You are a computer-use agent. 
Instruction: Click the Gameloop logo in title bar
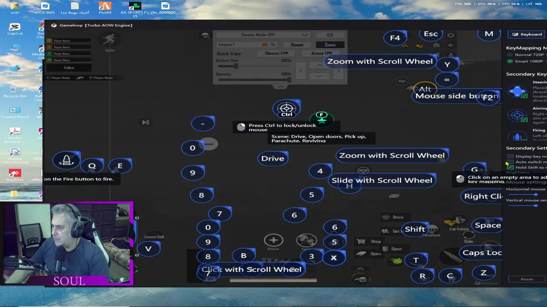click(x=54, y=25)
